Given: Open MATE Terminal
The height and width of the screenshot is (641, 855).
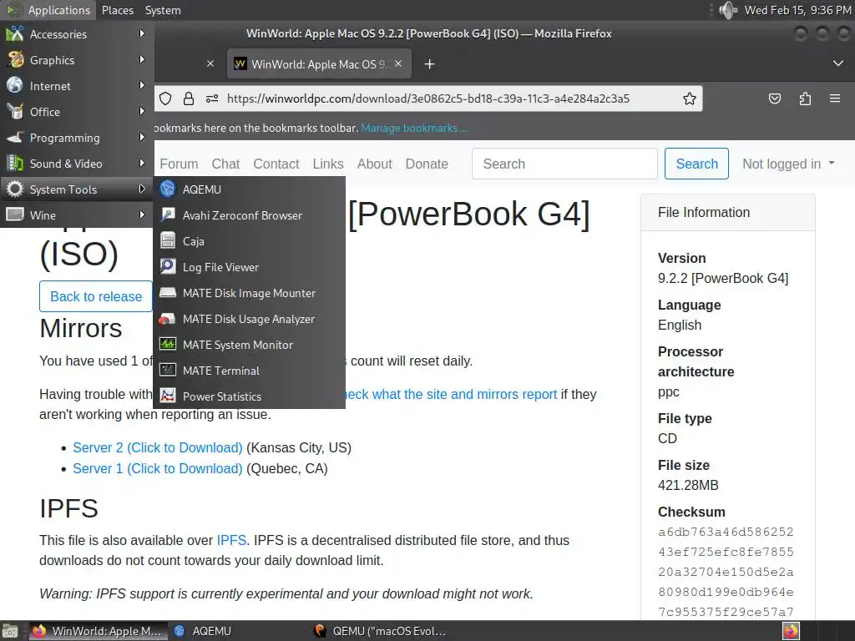Looking at the screenshot, I should (x=249, y=371).
